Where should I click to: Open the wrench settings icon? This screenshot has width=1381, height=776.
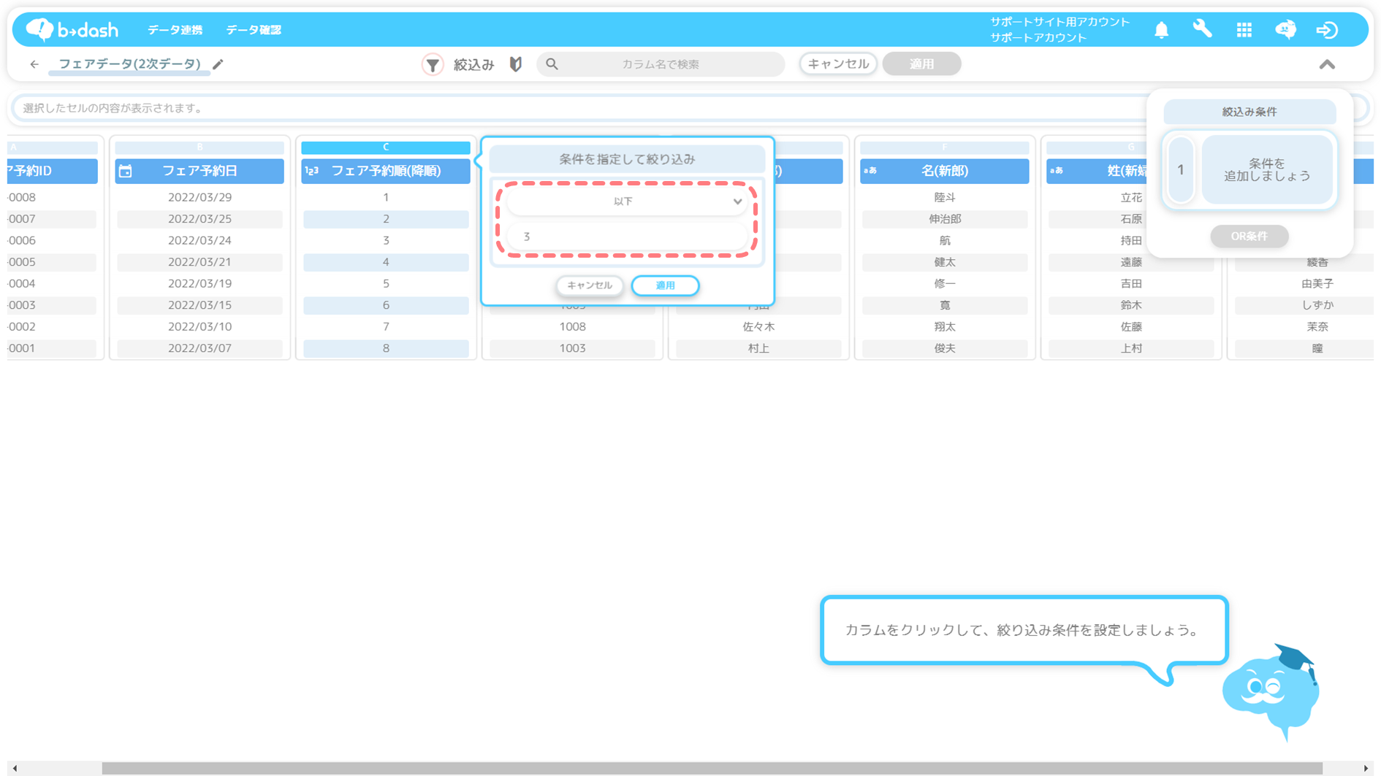coord(1202,29)
